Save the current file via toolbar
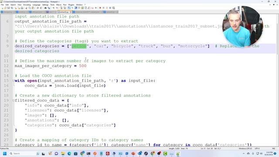The width and height of the screenshot is (279, 157). tap(9, 8)
